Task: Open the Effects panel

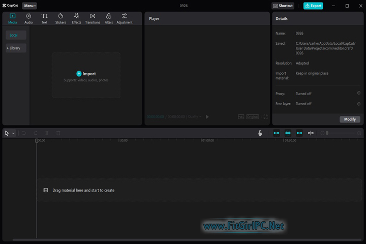Action: click(x=76, y=19)
